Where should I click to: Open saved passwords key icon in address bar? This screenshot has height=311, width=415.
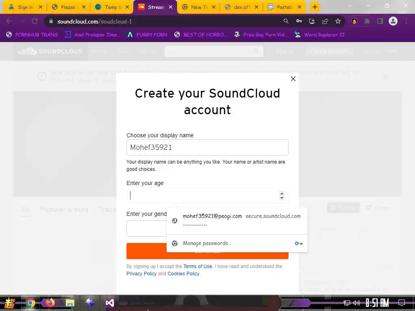click(x=299, y=21)
